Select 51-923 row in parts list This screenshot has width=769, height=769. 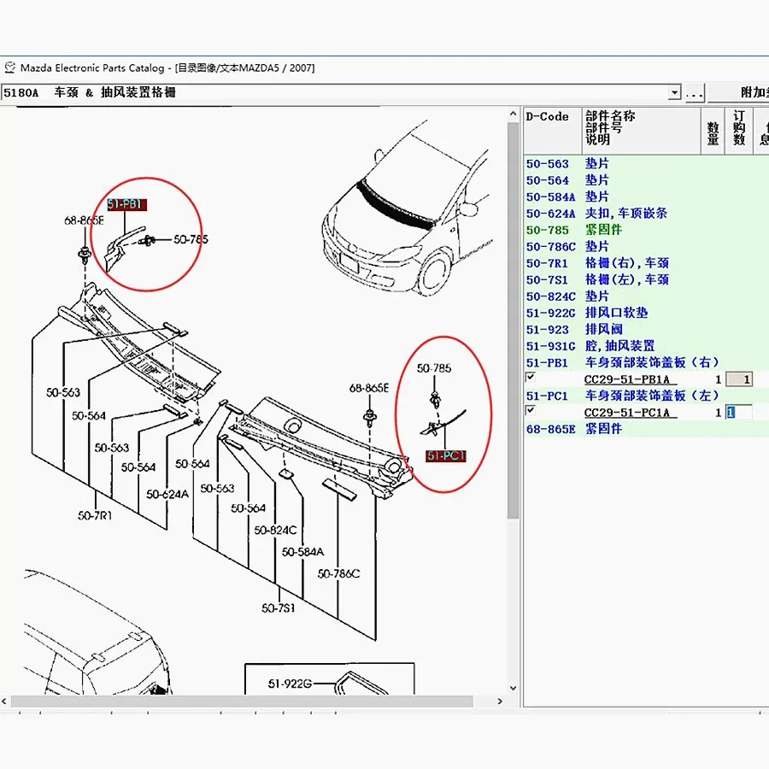click(x=548, y=329)
